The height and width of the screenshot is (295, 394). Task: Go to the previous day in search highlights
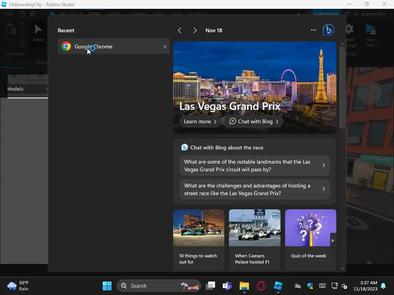(x=179, y=30)
